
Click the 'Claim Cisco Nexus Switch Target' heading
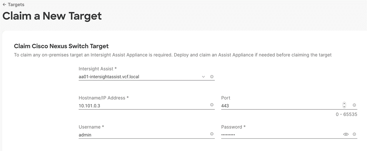[x=61, y=46]
